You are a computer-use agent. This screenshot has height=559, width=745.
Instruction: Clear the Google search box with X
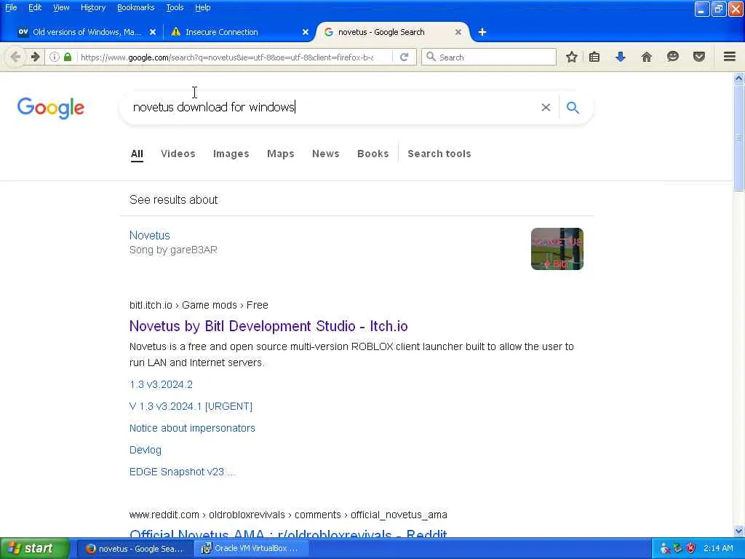pos(546,108)
